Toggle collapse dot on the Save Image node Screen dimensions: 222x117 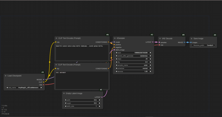pos(191,38)
